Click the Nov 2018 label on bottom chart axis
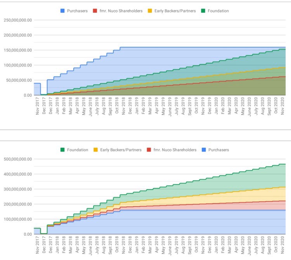 pyautogui.click(x=123, y=245)
